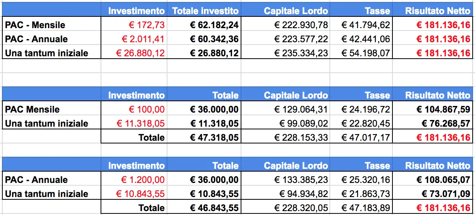Click Capitale Lordo value € 235.334,23
Image resolution: width=475 pixels, height=215 pixels.
(286, 53)
